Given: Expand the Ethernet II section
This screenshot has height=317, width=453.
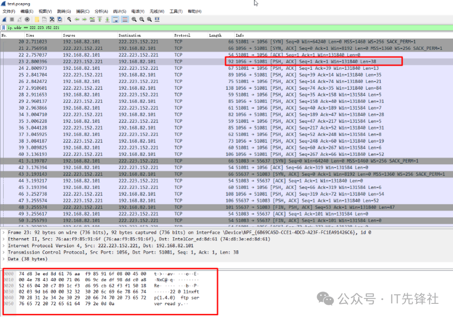Looking at the screenshot, I should 4,239.
